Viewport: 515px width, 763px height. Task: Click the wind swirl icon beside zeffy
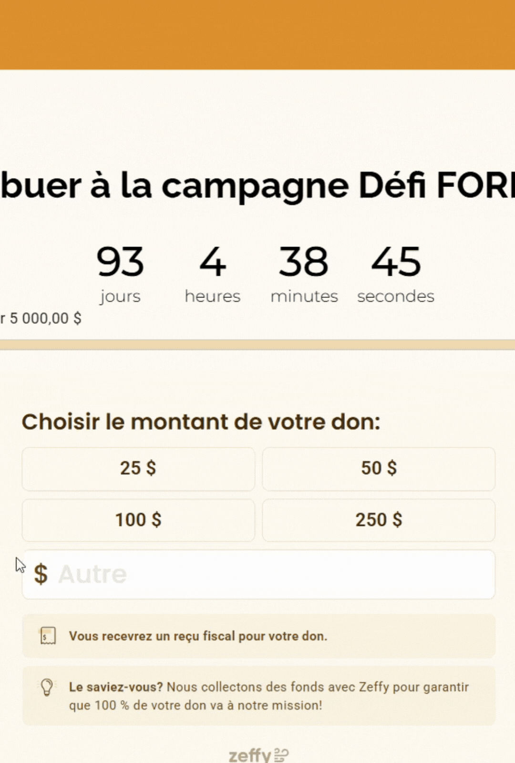click(x=281, y=755)
